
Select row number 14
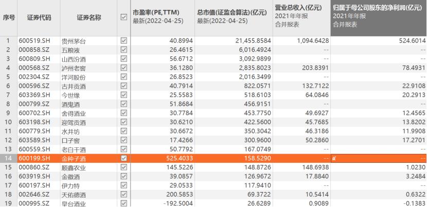[8, 158]
